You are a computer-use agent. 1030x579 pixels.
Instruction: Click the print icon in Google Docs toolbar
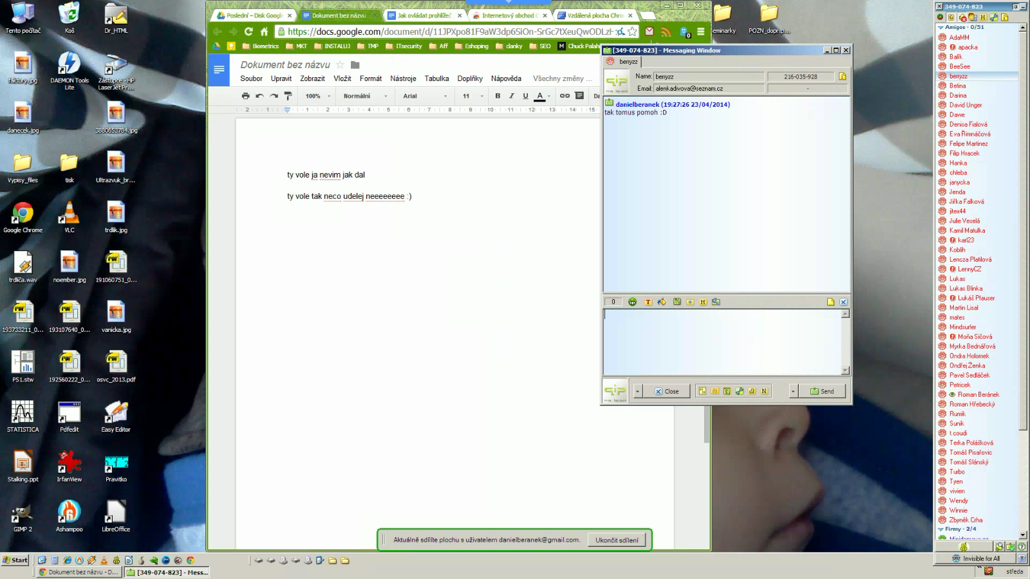tap(245, 96)
